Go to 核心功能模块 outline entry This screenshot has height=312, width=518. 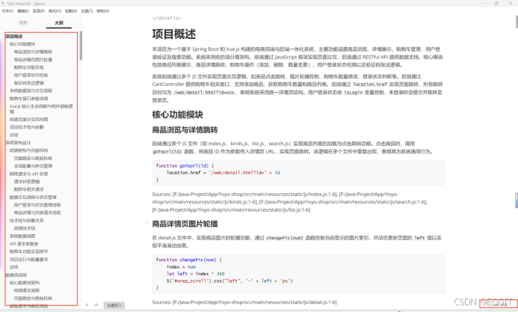click(x=22, y=44)
